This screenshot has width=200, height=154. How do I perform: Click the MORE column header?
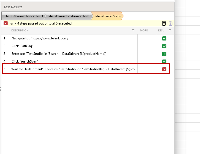[x=144, y=31]
